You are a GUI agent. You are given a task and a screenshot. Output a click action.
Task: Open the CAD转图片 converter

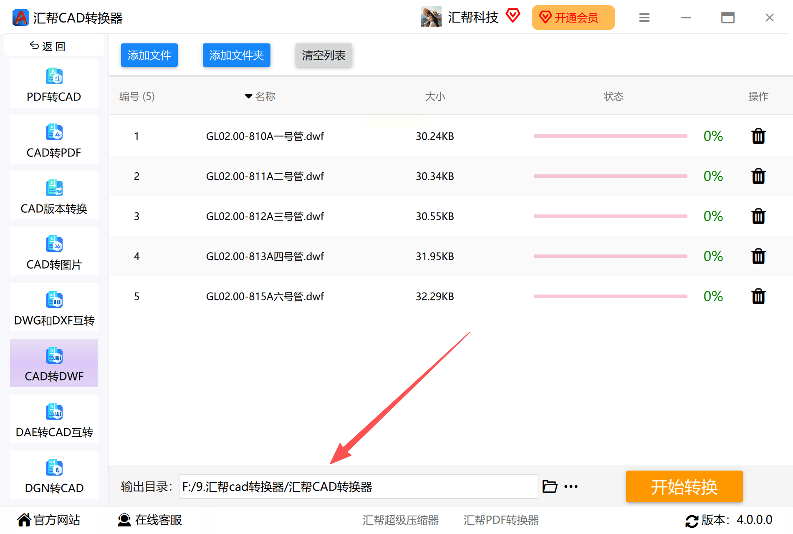point(53,251)
